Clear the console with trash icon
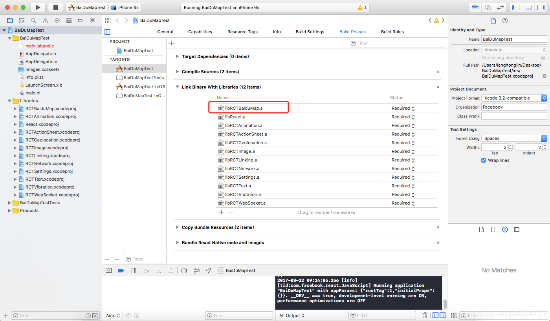 tap(425, 316)
